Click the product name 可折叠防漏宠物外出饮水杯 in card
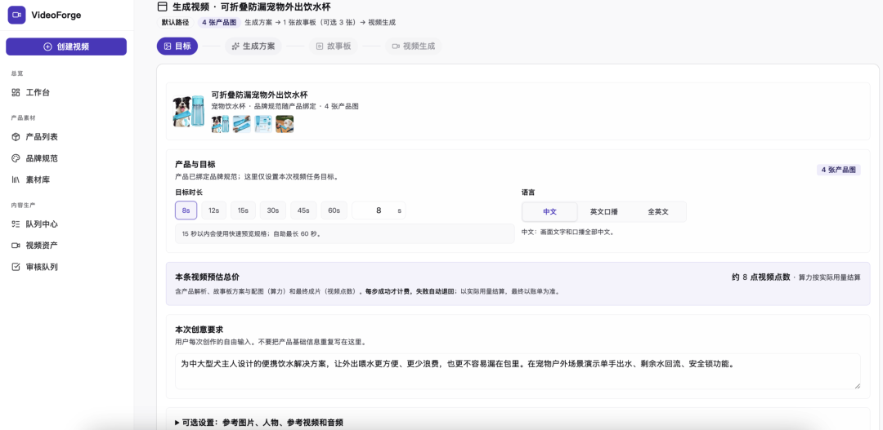This screenshot has height=430, width=883. [x=259, y=95]
